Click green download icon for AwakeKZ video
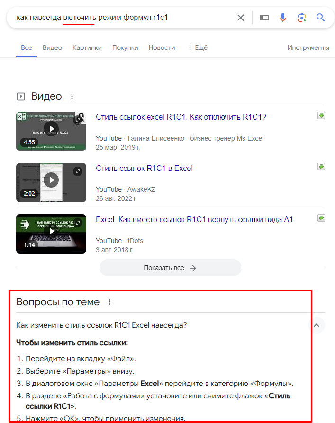Image resolution: width=335 pixels, height=423 pixels. [321, 167]
